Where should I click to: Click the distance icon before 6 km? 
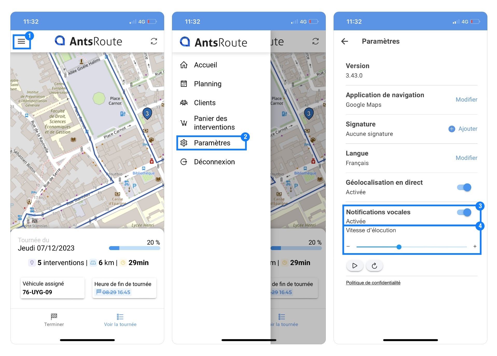point(93,263)
